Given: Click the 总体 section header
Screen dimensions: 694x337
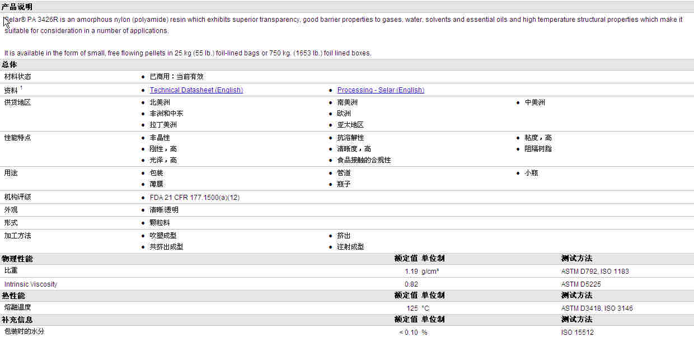Looking at the screenshot, I should 10,64.
